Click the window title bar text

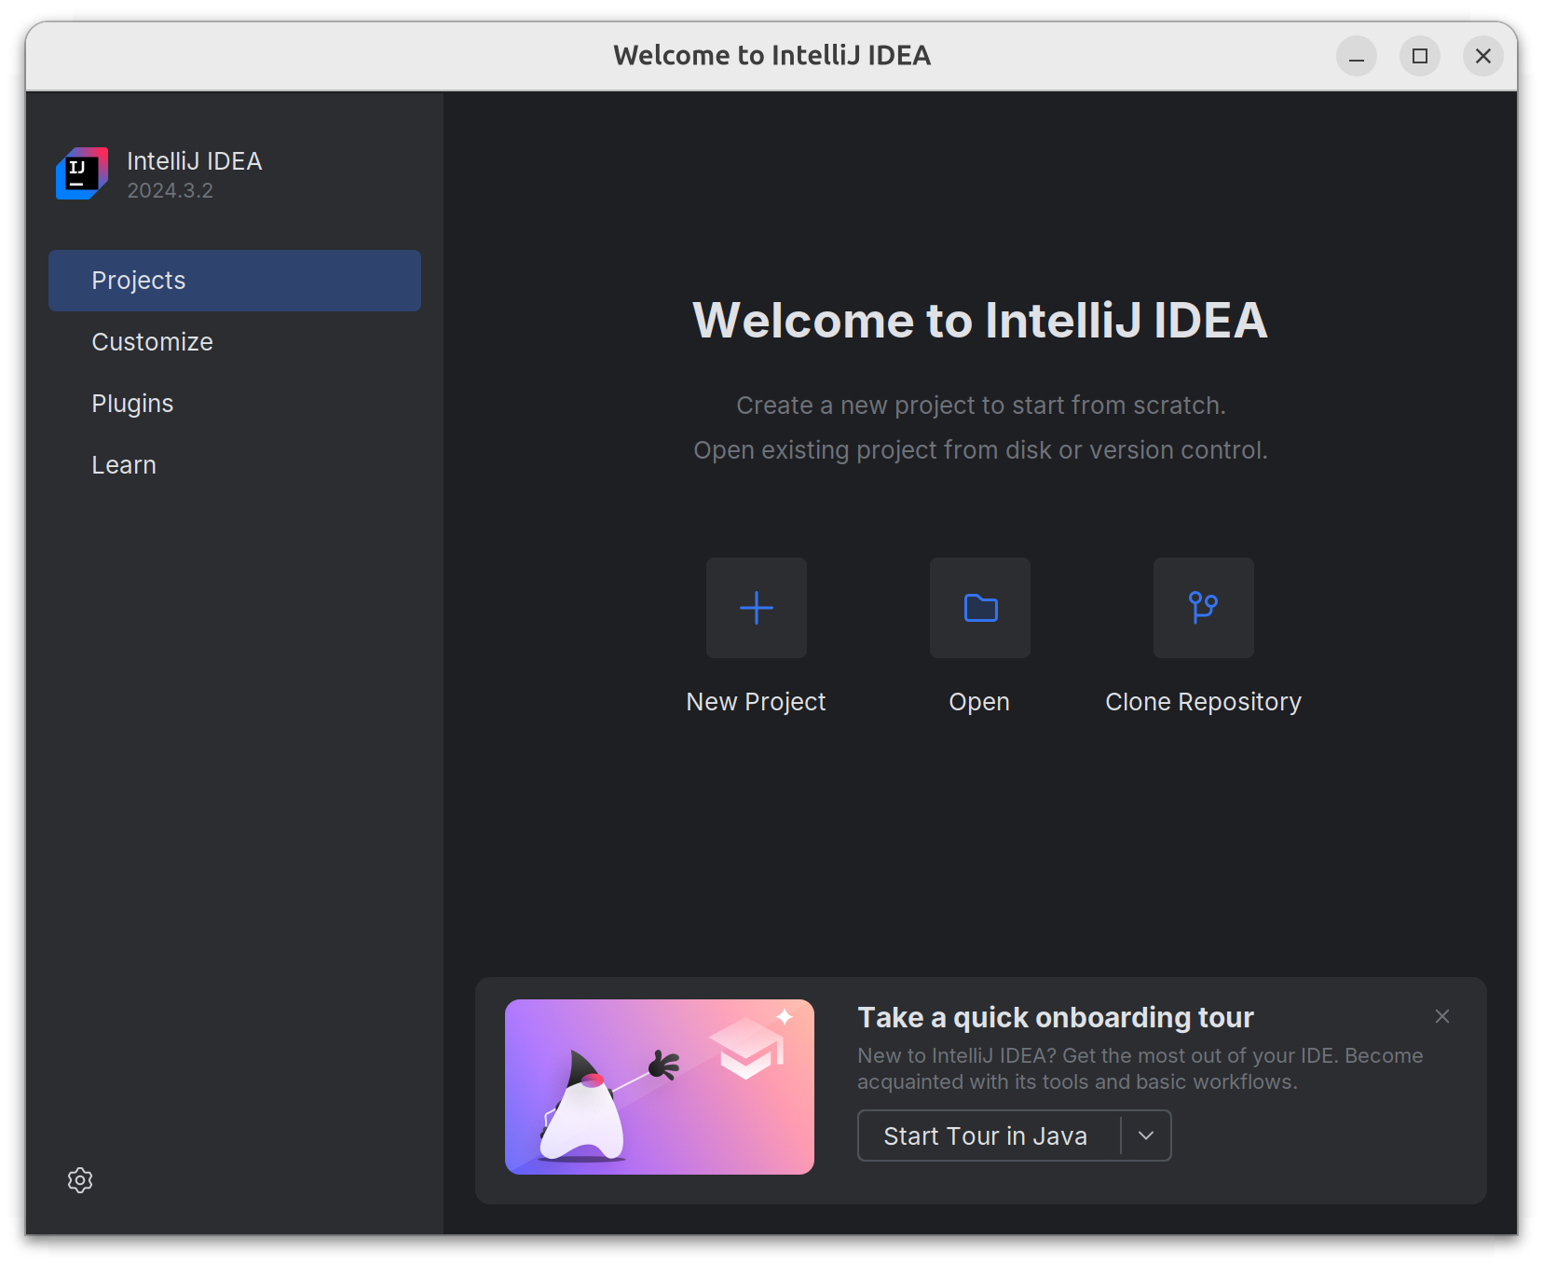(x=771, y=56)
